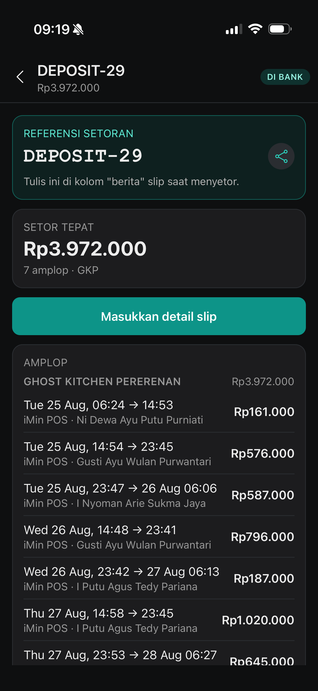This screenshot has width=318, height=691.
Task: Select the Rp187.000 envelope row
Action: click(x=159, y=578)
